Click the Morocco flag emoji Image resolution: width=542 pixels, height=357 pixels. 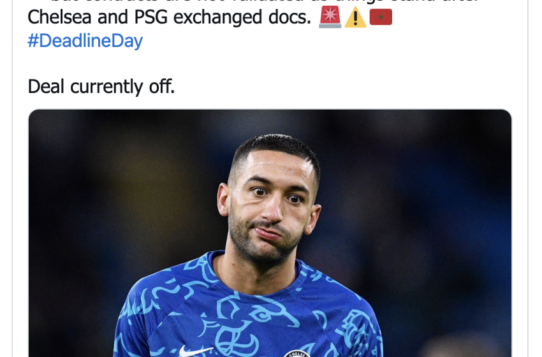coord(381,17)
